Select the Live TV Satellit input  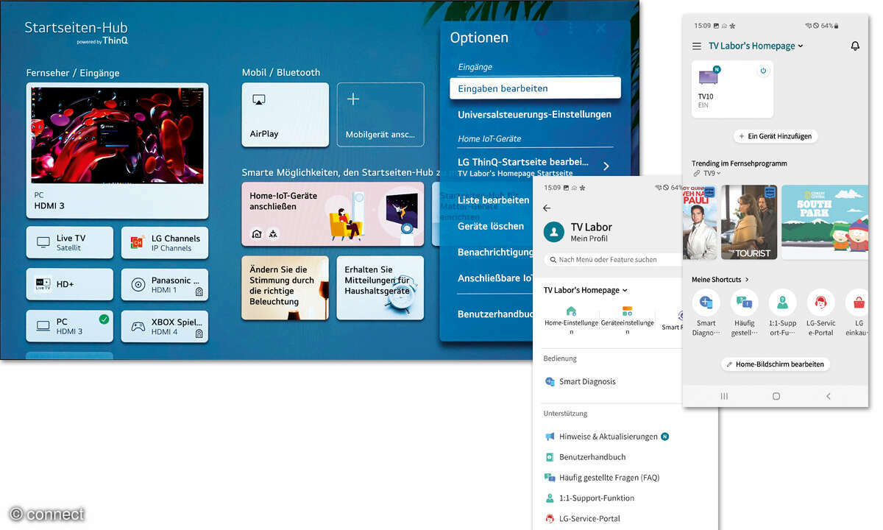pyautogui.click(x=70, y=243)
